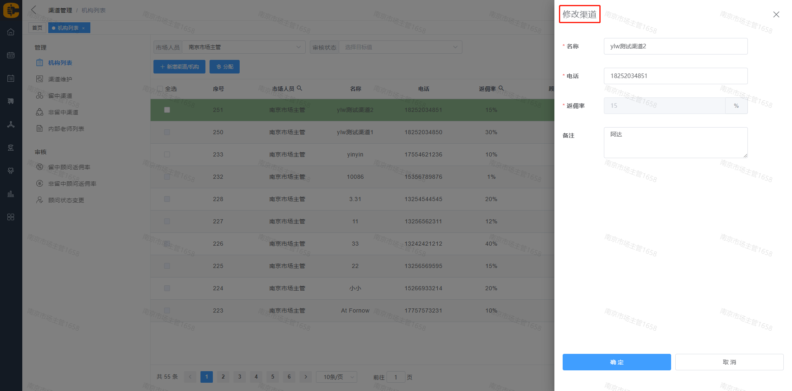Go to page 3 in pagination

240,377
